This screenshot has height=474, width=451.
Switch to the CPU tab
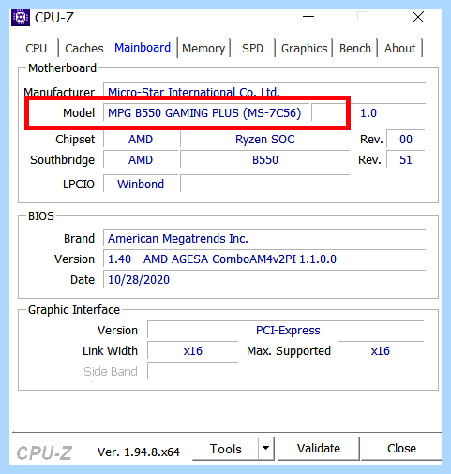36,49
